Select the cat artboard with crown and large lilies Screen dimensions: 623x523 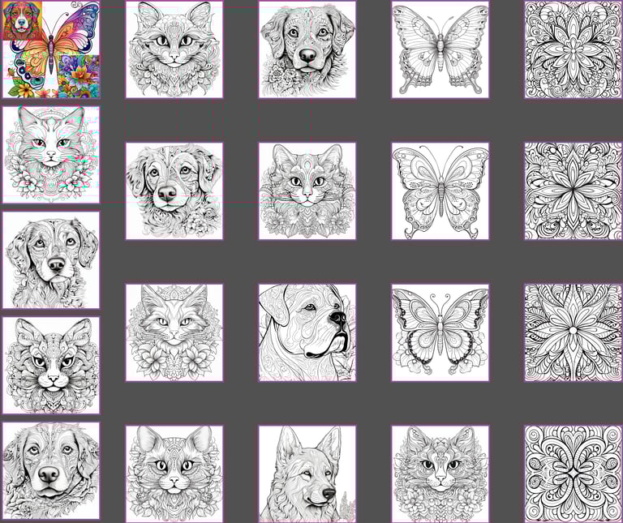174,332
